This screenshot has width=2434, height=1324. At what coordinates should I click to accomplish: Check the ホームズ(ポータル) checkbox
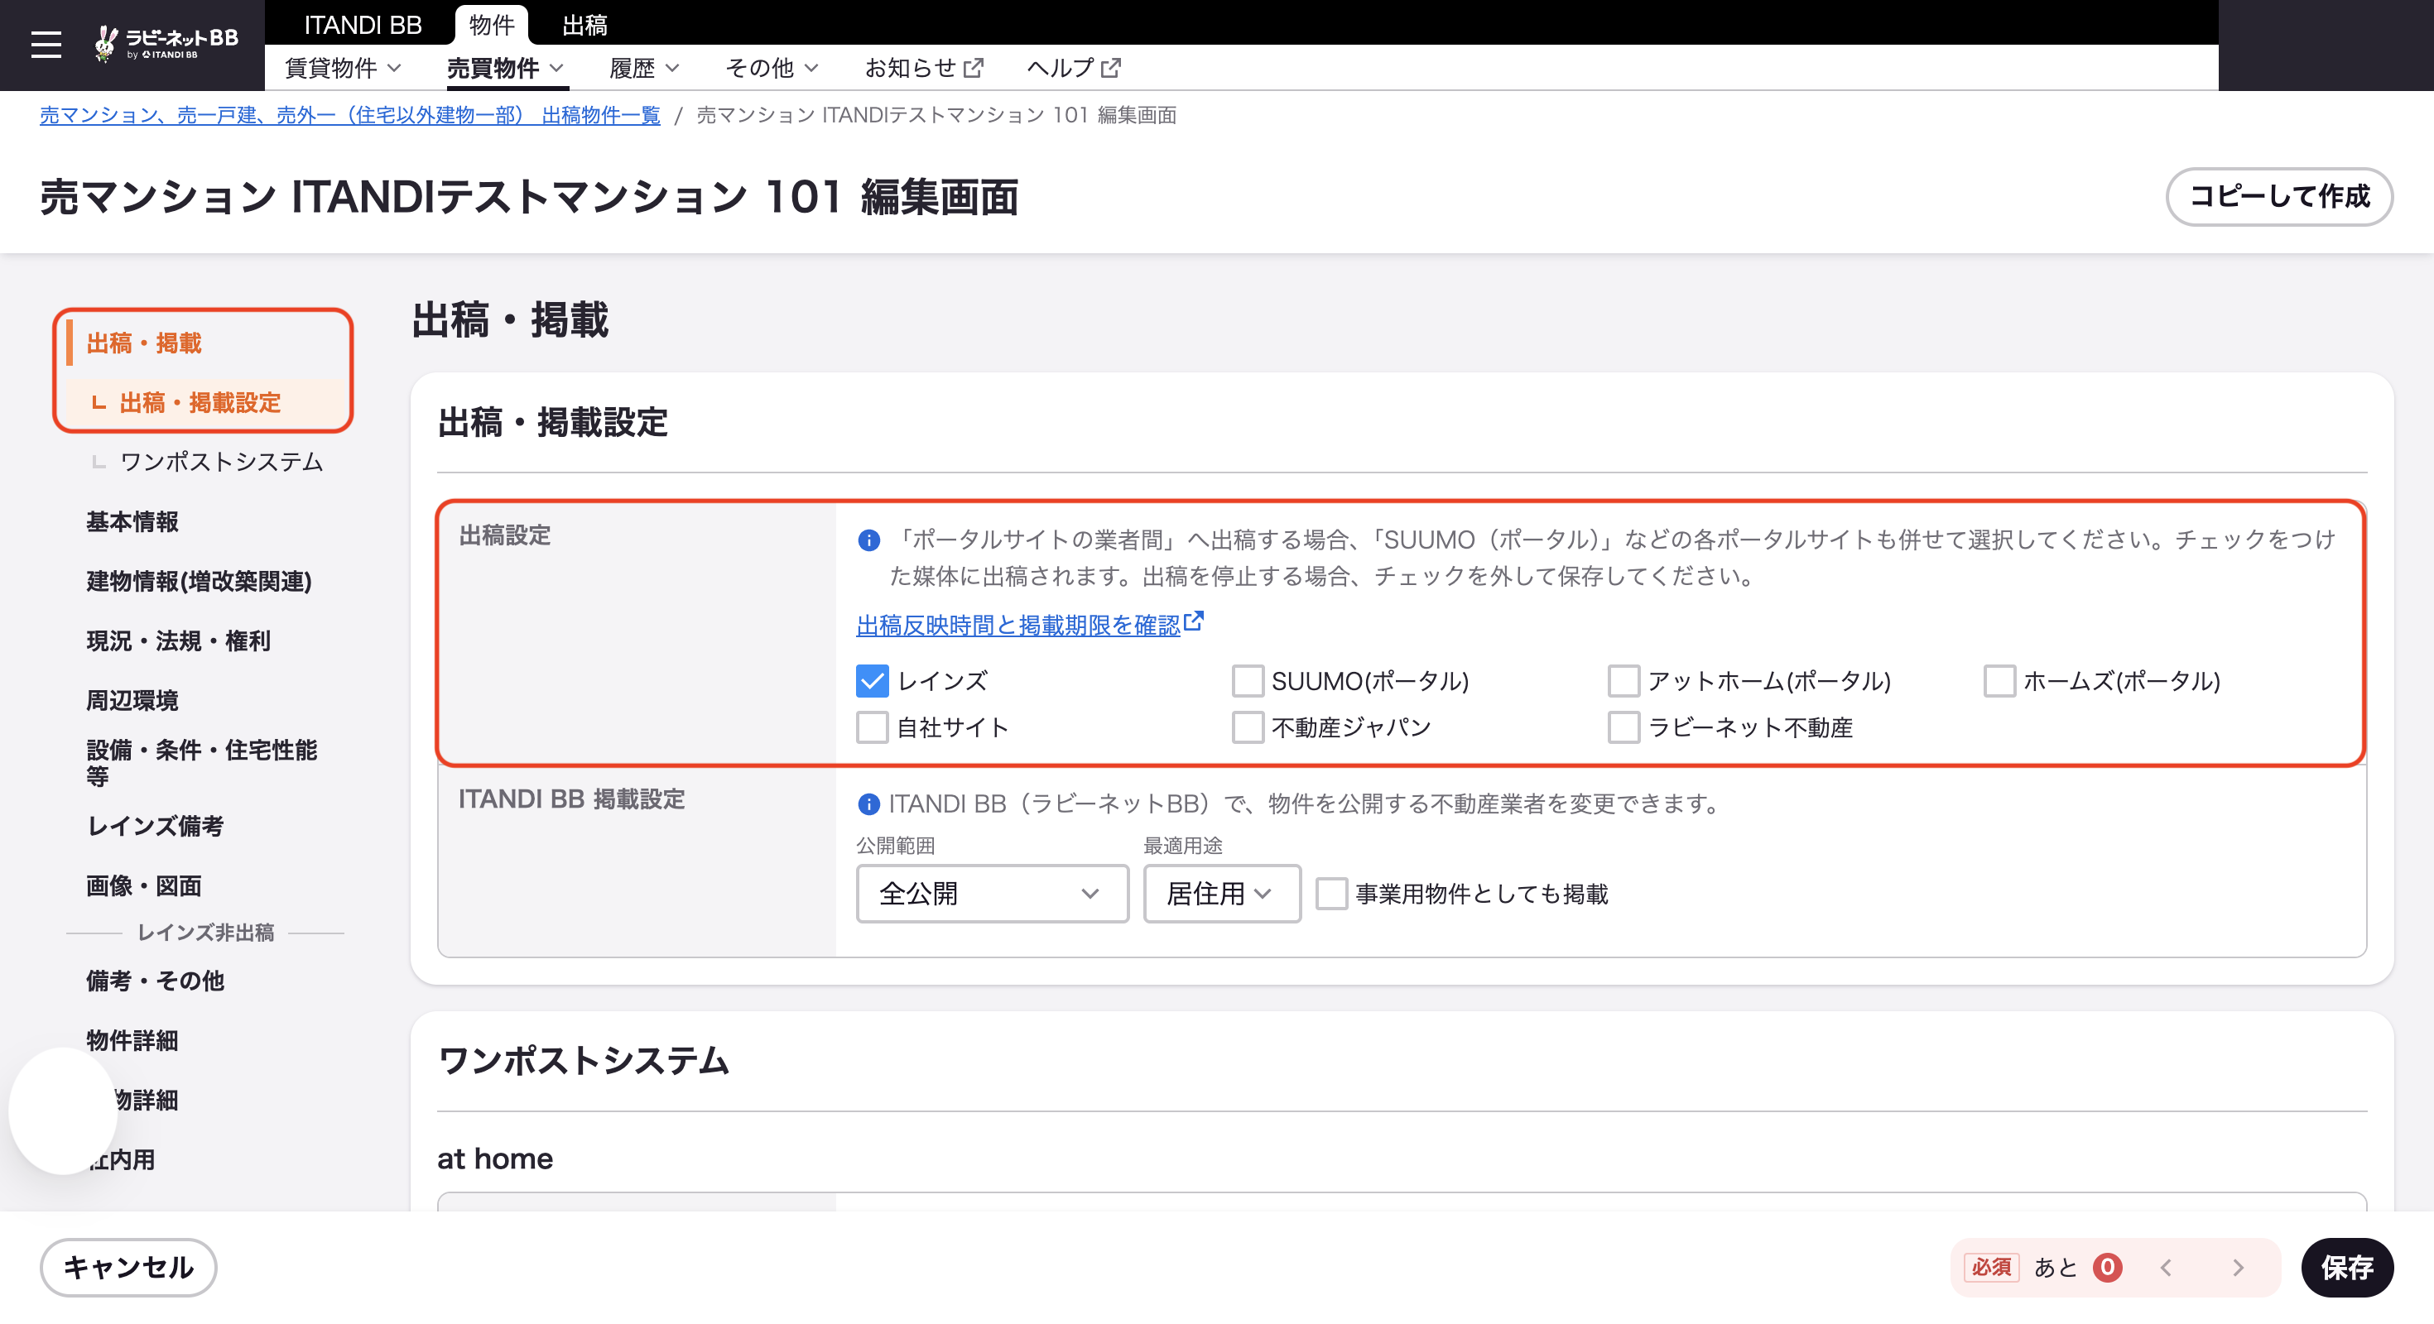coord(1999,681)
